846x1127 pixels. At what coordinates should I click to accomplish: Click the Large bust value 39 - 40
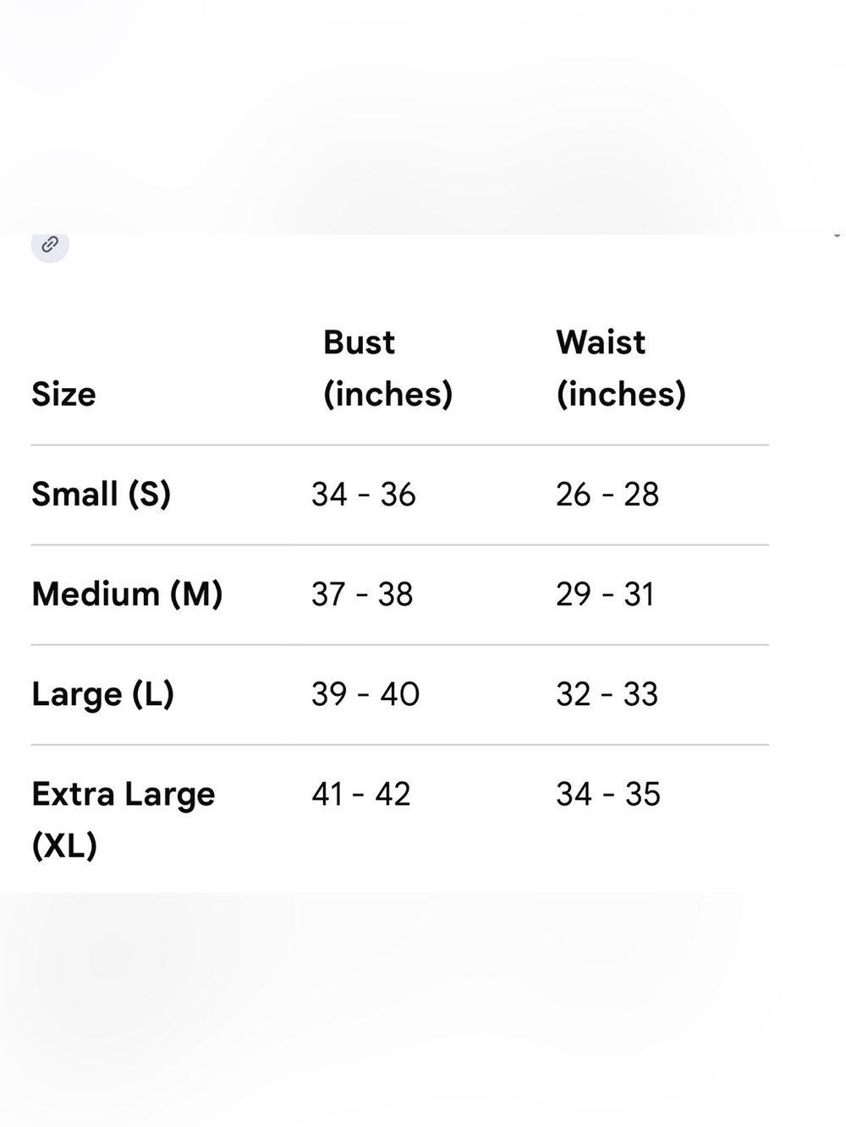coord(365,694)
